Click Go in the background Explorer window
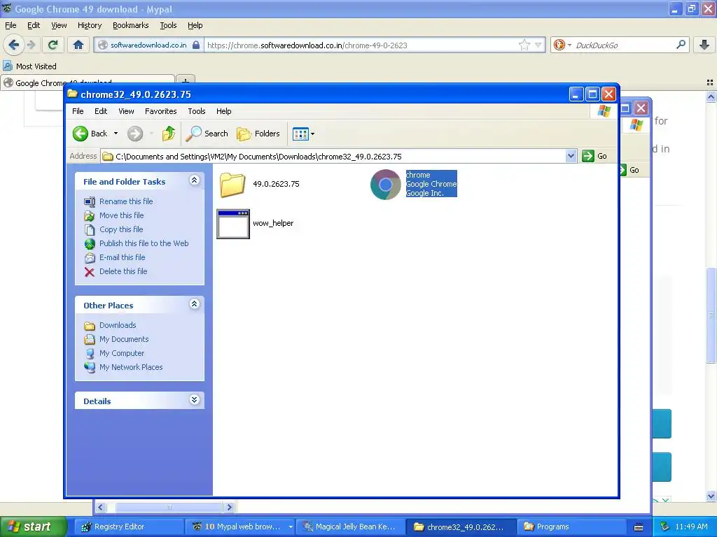 pos(633,170)
